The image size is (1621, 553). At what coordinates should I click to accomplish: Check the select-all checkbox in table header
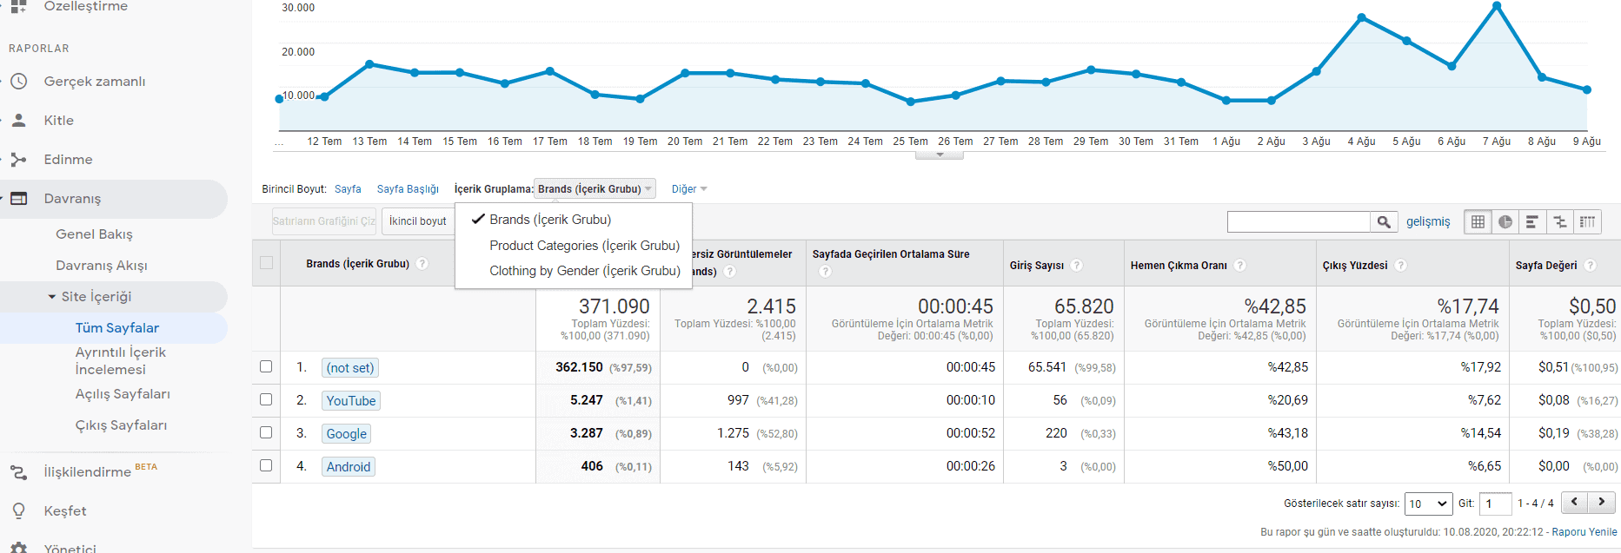pos(266,263)
